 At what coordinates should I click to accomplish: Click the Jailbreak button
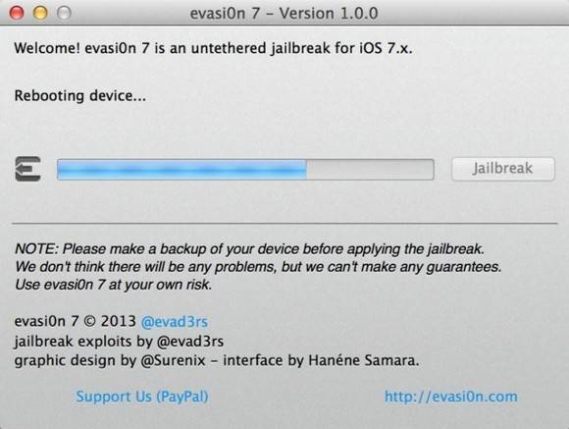(x=503, y=169)
